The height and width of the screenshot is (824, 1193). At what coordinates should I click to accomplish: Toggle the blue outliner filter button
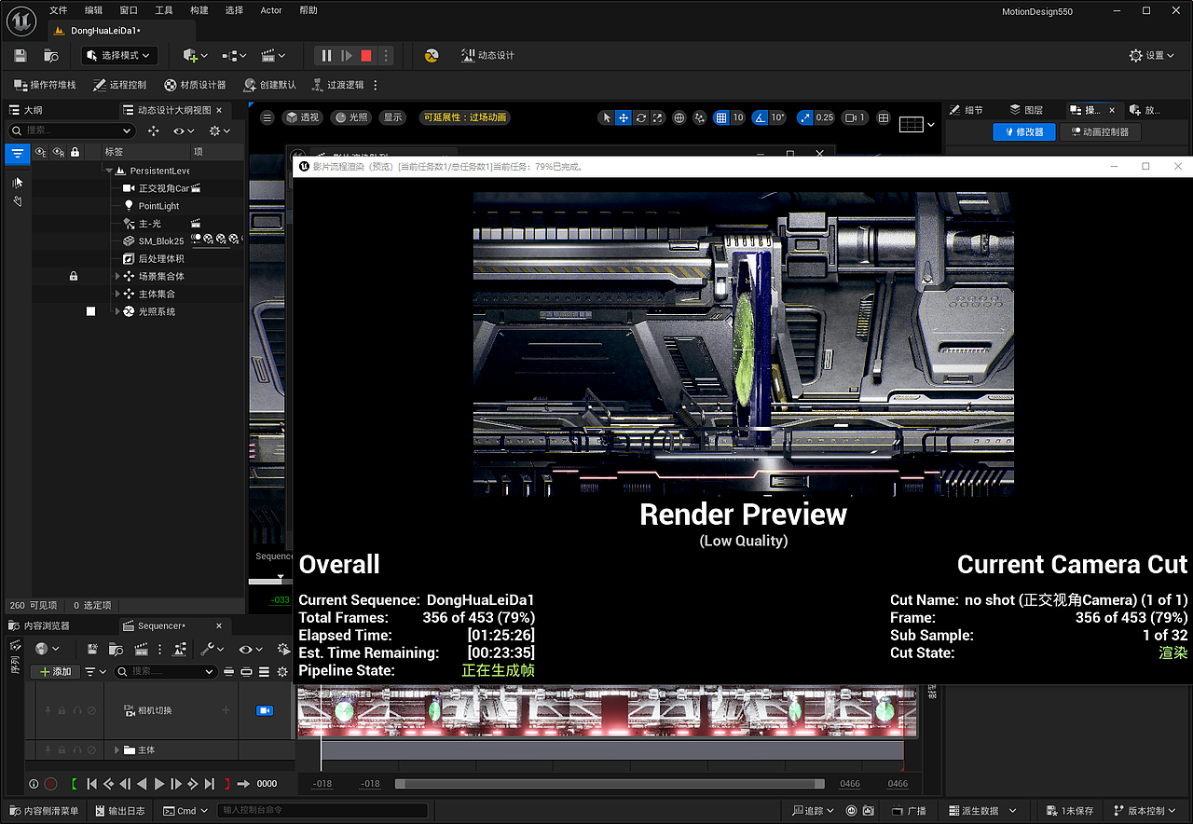pos(17,153)
